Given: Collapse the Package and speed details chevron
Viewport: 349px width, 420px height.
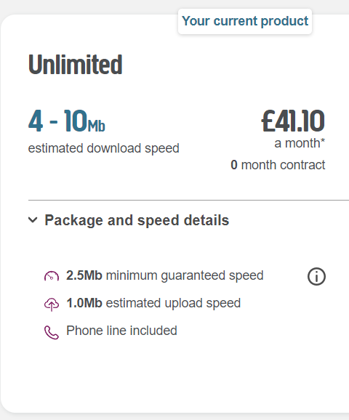Looking at the screenshot, I should [x=33, y=220].
